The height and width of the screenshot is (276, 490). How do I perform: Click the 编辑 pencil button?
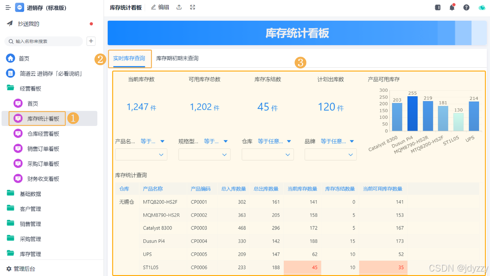coord(160,7)
